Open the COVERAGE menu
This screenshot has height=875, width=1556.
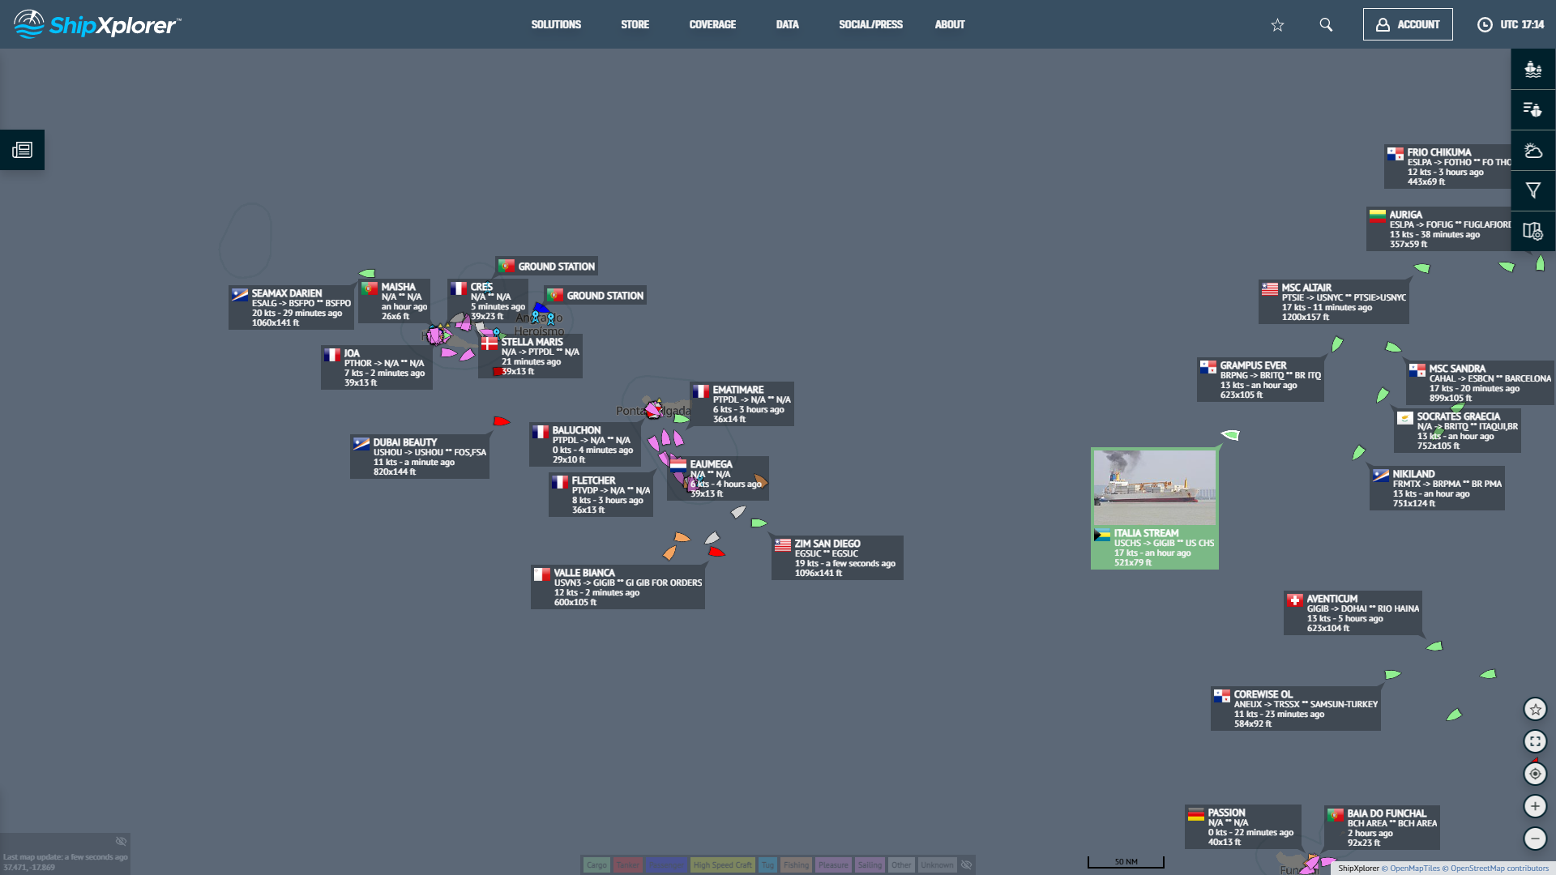pos(712,24)
